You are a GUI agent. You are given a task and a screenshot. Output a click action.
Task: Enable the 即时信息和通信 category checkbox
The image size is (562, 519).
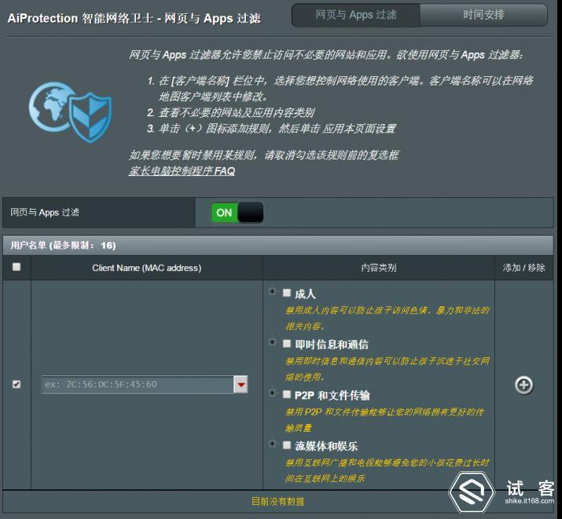pyautogui.click(x=287, y=344)
